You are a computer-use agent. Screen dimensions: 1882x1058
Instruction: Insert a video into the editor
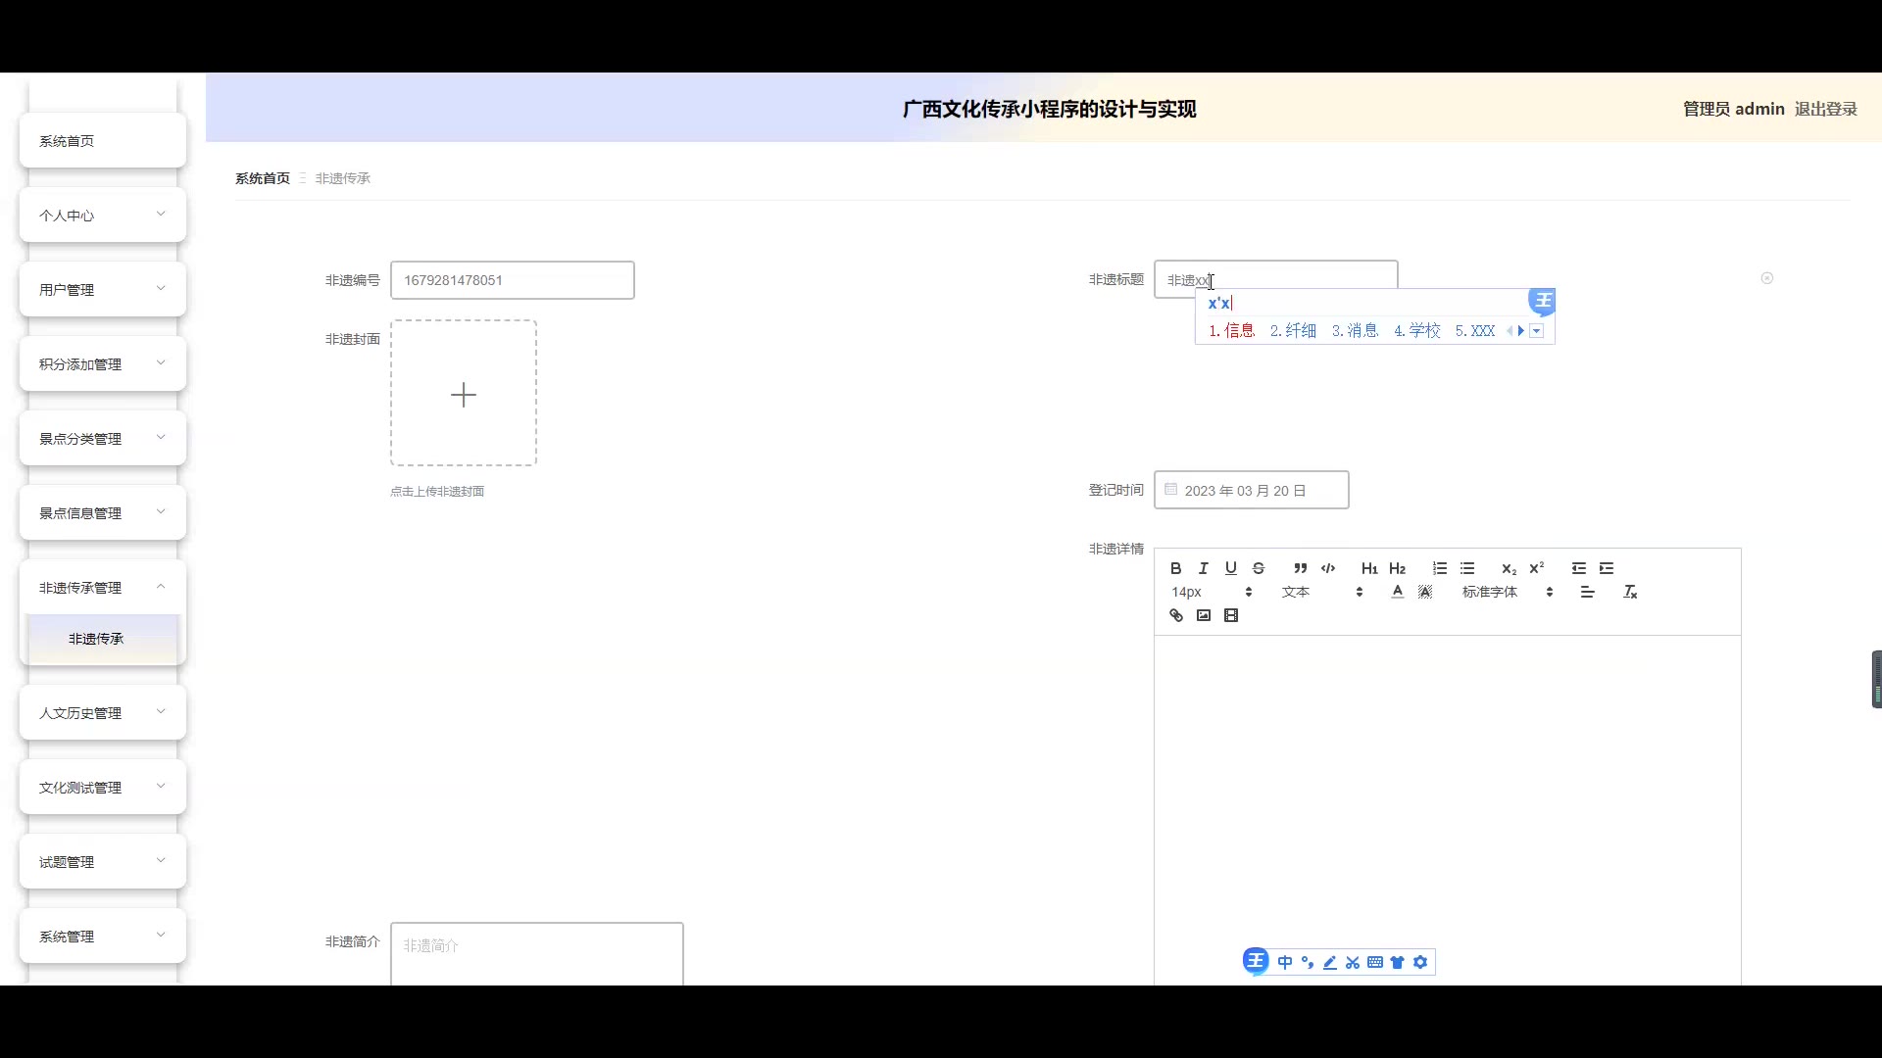(x=1231, y=615)
